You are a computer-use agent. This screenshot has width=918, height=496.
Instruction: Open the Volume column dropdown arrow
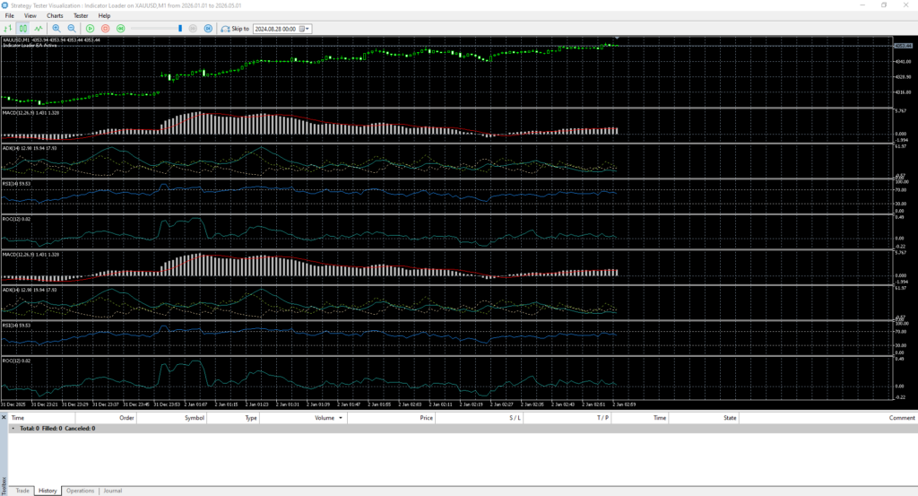pyautogui.click(x=340, y=418)
